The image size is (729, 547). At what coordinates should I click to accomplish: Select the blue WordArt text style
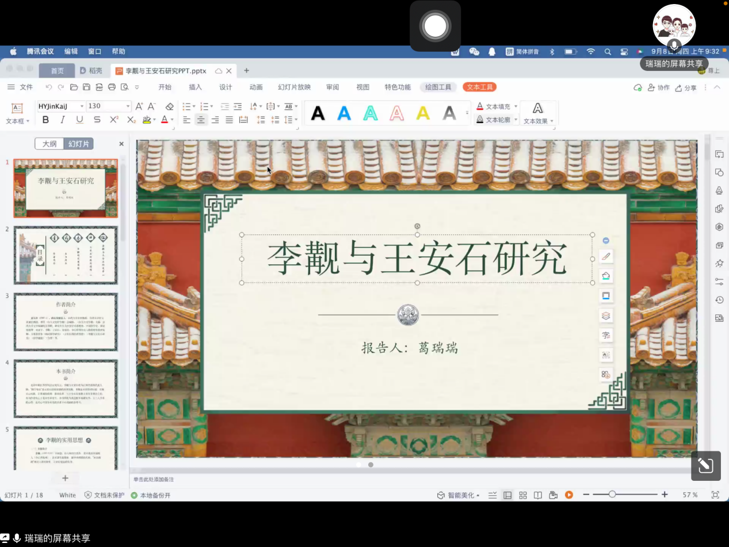coord(344,113)
